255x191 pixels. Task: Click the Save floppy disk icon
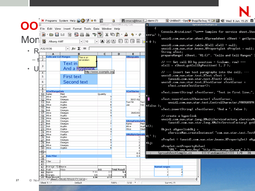[57, 34]
